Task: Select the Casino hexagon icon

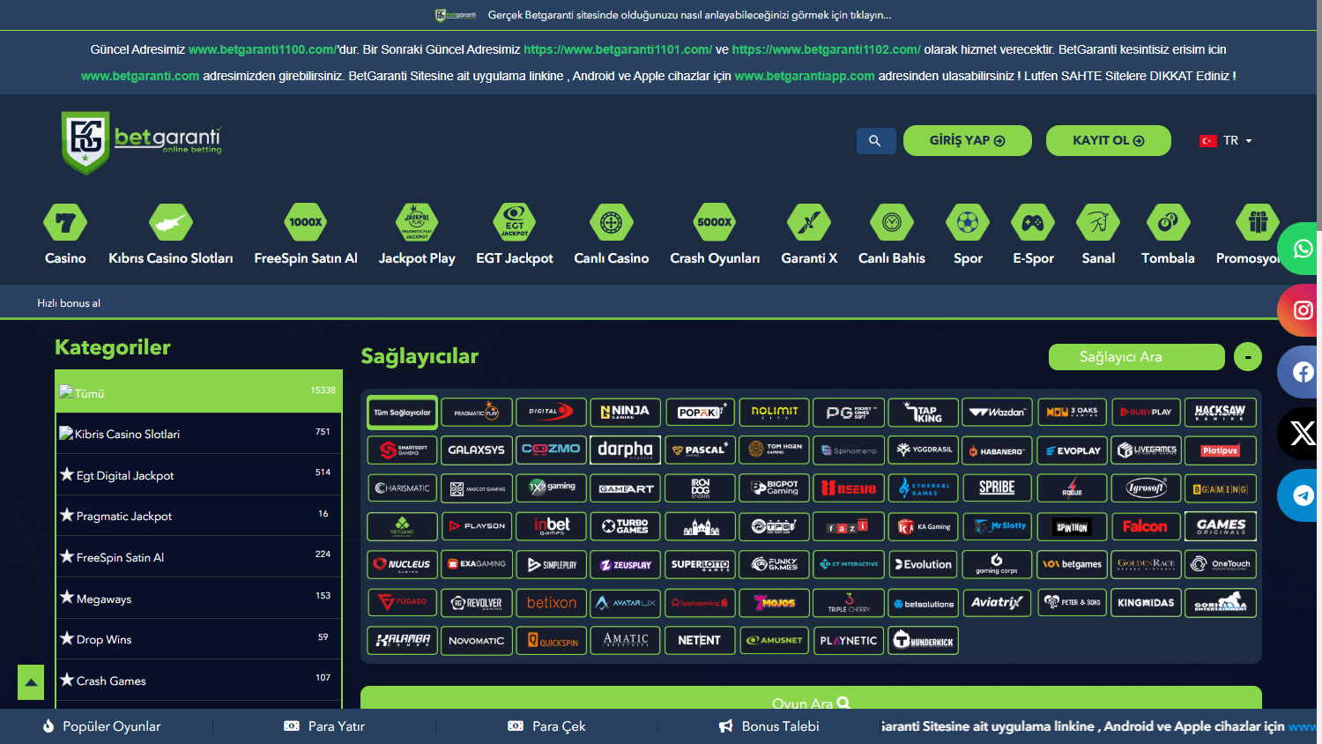Action: click(65, 222)
